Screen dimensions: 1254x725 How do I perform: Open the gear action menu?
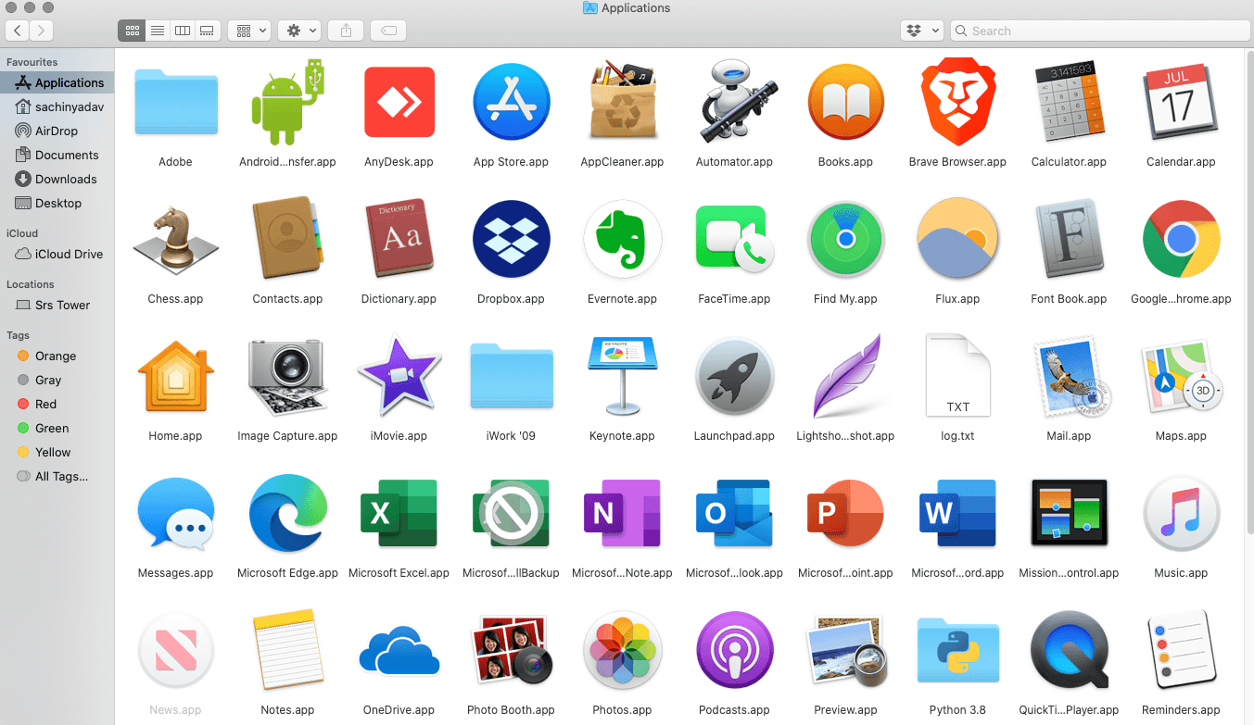299,31
